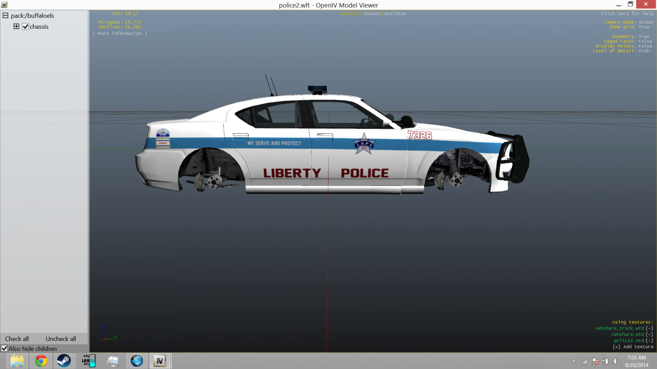
Task: Remove the police2.wtd texture via [-]
Action: pyautogui.click(x=649, y=341)
